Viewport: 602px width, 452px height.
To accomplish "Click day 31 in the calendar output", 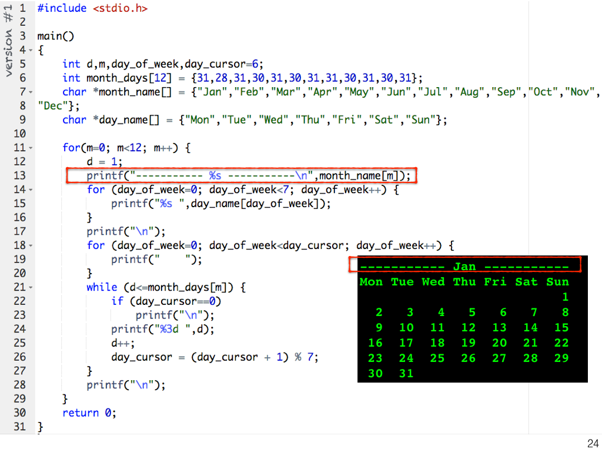I will (x=406, y=373).
